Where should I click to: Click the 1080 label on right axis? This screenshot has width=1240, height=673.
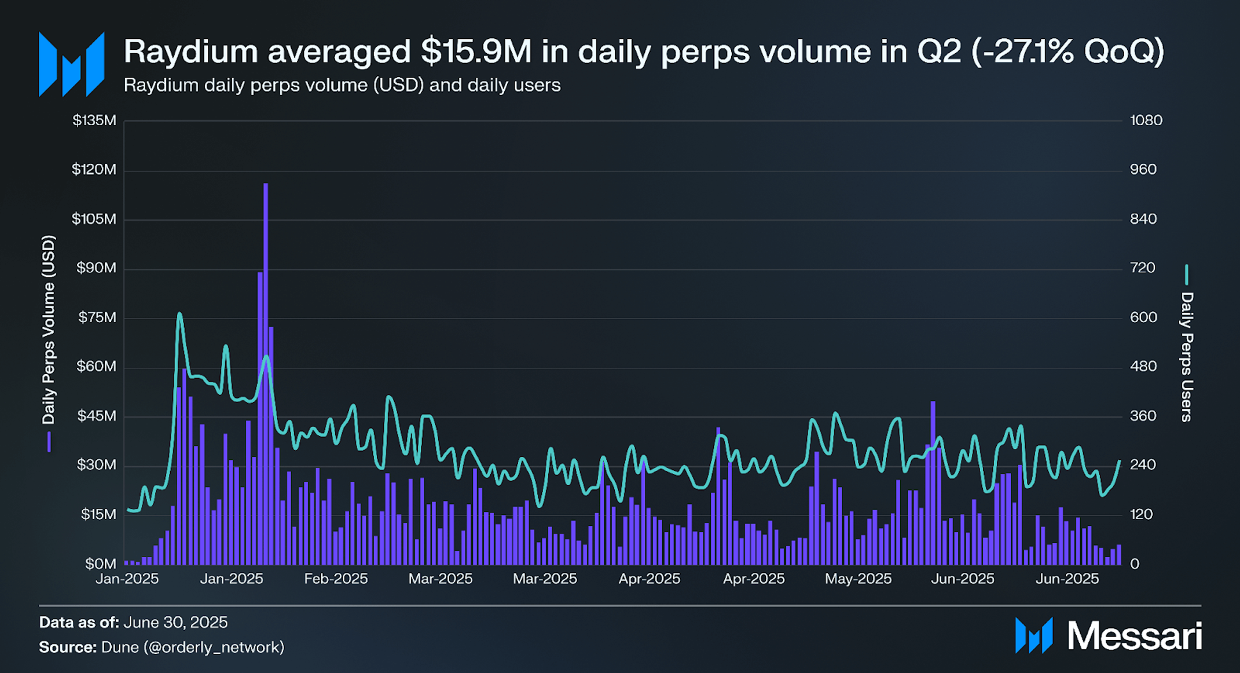click(1146, 120)
